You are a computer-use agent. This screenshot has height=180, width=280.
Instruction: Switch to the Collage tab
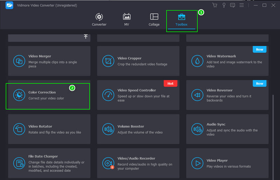(154, 20)
